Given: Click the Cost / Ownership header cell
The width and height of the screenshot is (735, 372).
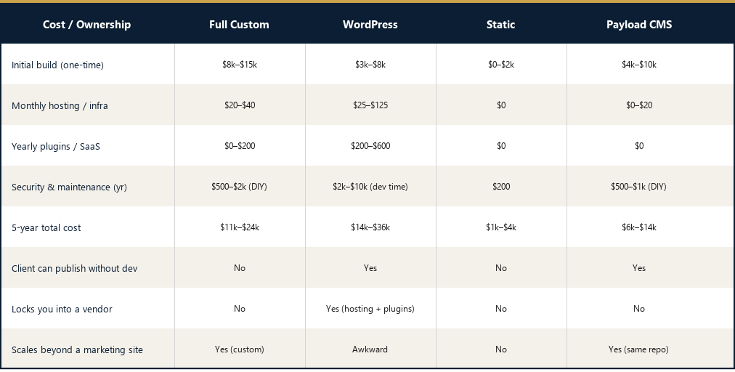Looking at the screenshot, I should click(86, 25).
